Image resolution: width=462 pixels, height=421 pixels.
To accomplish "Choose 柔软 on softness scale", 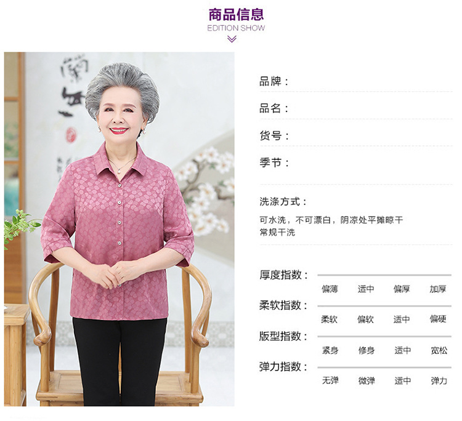I will pos(329,319).
